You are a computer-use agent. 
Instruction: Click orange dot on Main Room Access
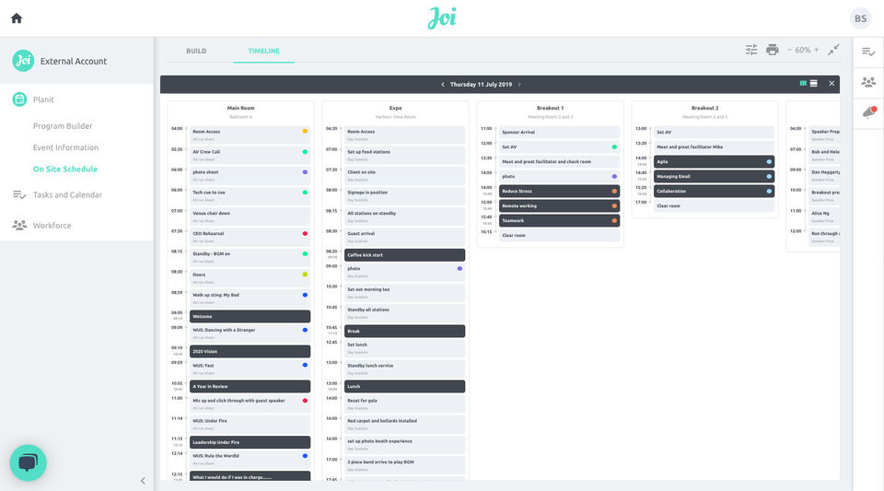click(305, 131)
